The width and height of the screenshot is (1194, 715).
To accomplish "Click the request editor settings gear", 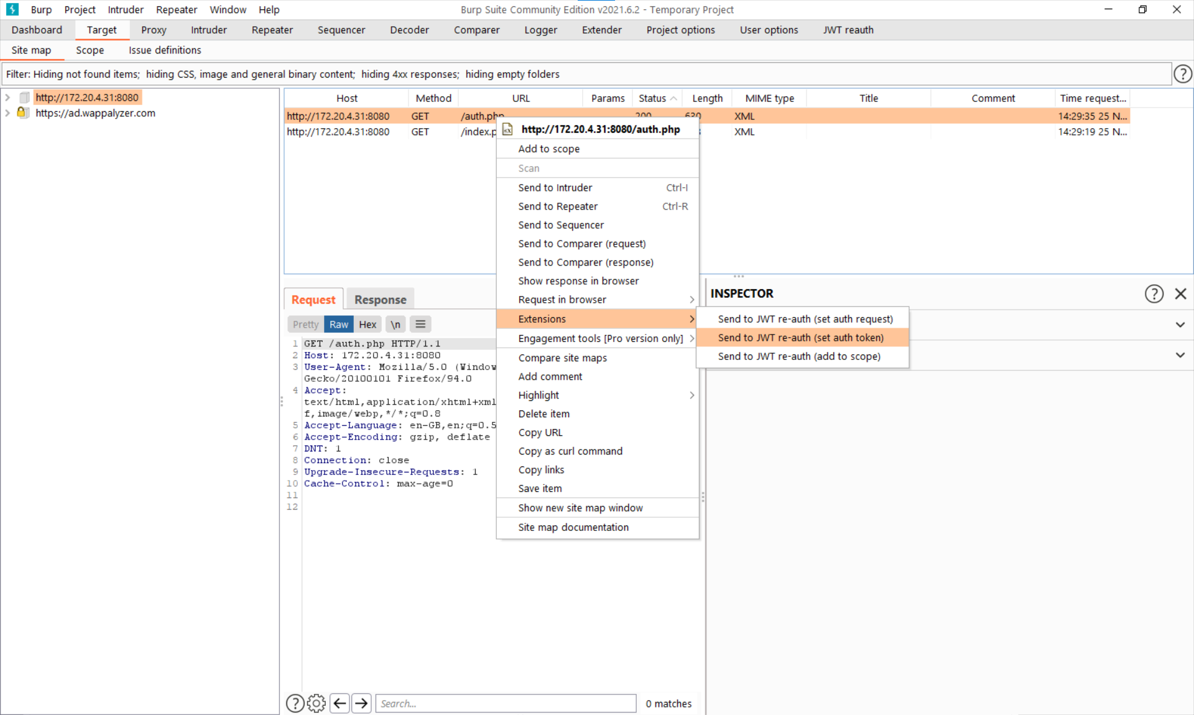I will (x=316, y=703).
